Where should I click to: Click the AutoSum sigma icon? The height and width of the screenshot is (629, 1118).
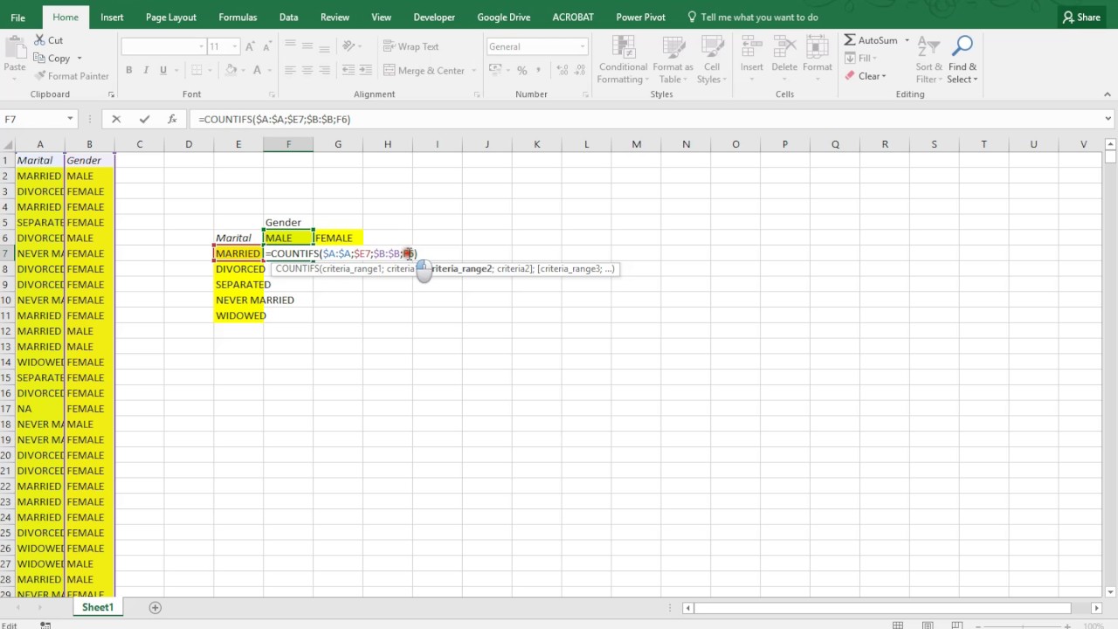click(849, 40)
